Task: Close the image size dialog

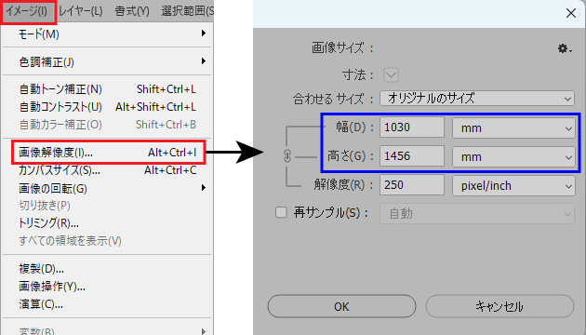Action: click(571, 13)
